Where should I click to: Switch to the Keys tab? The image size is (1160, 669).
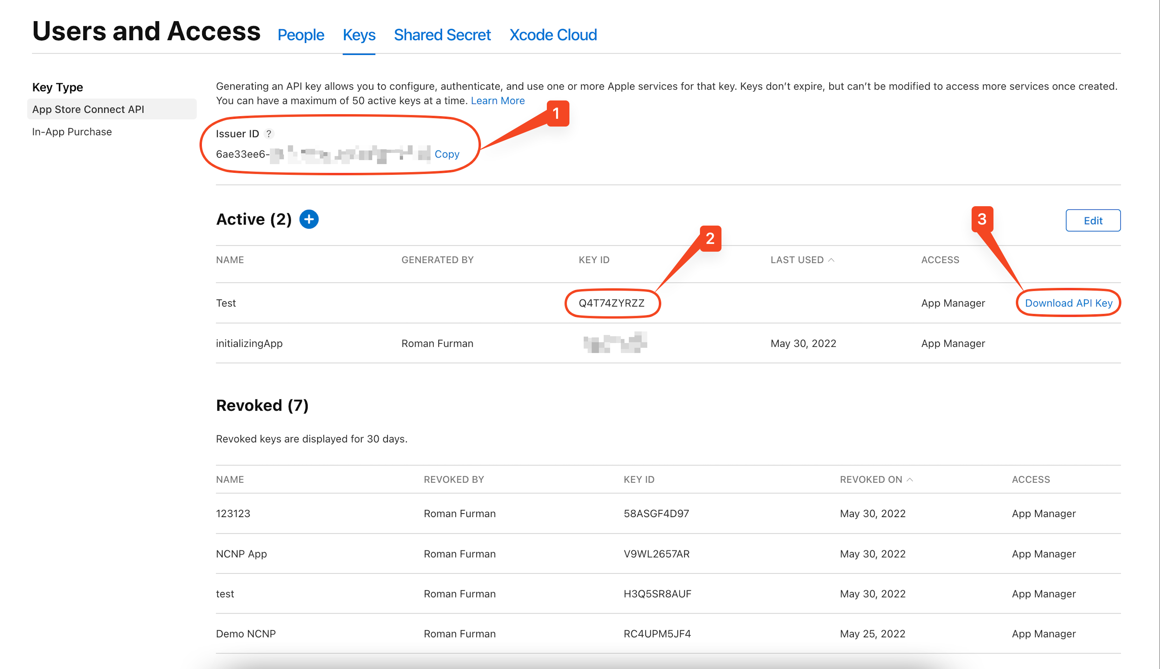(359, 35)
